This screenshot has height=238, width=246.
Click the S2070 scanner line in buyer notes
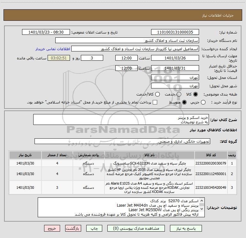(x=174, y=201)
